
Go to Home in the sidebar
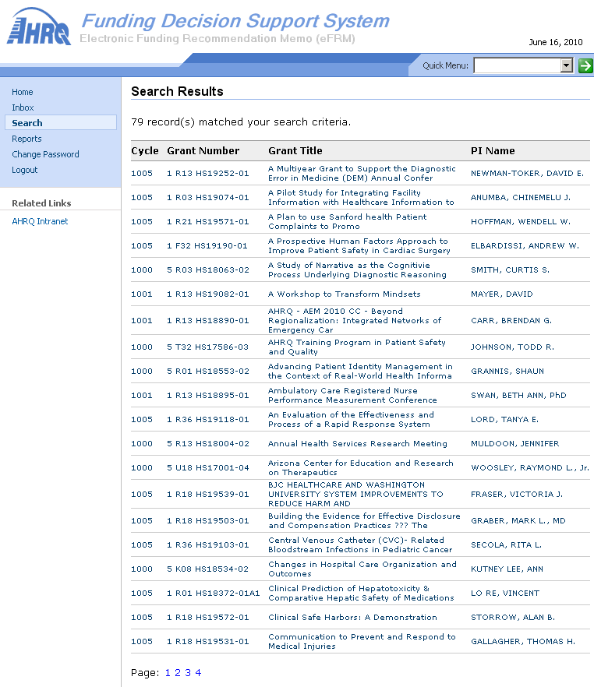tap(23, 92)
